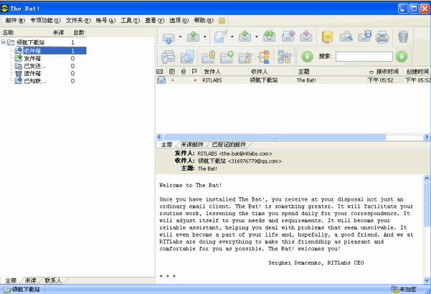The height and width of the screenshot is (294, 431).
Task: Click the flag column header icon
Action: (194, 72)
